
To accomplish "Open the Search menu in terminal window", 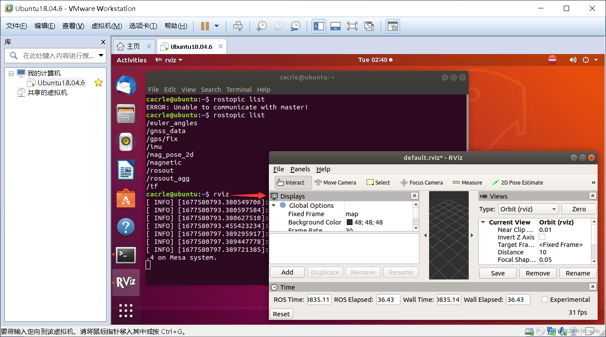I will click(x=211, y=89).
